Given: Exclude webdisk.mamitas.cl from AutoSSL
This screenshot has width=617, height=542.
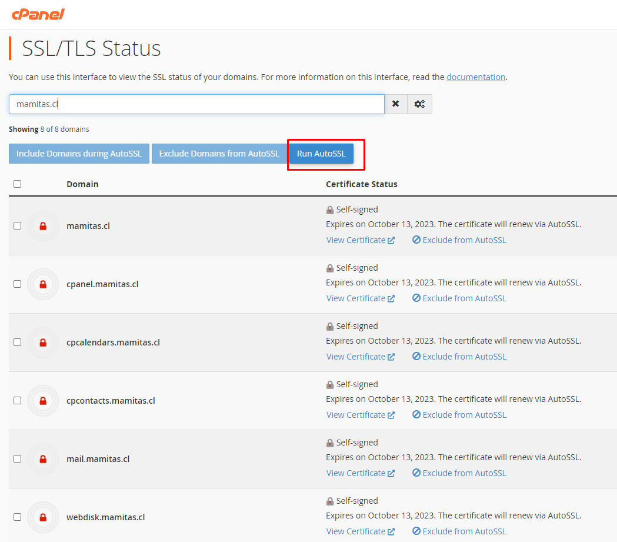Looking at the screenshot, I should click(459, 531).
